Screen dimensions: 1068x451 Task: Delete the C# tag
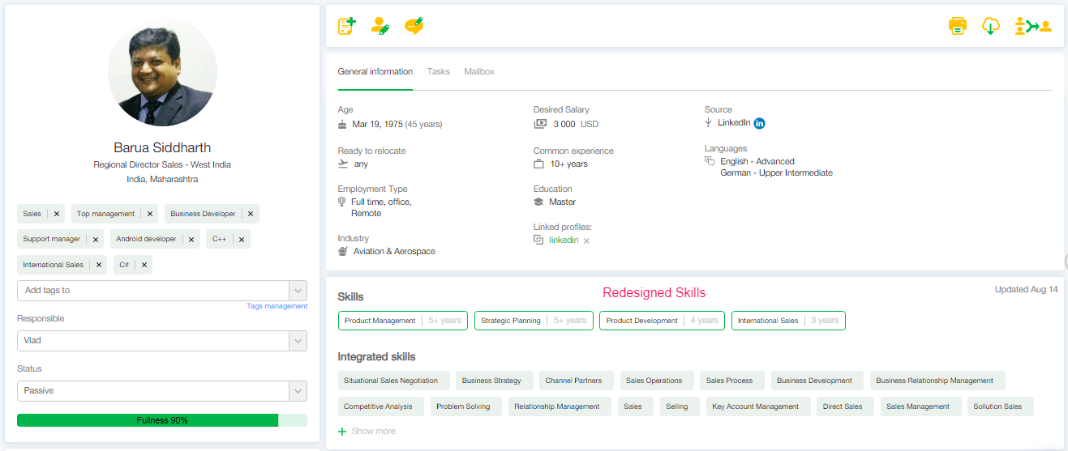(x=143, y=265)
